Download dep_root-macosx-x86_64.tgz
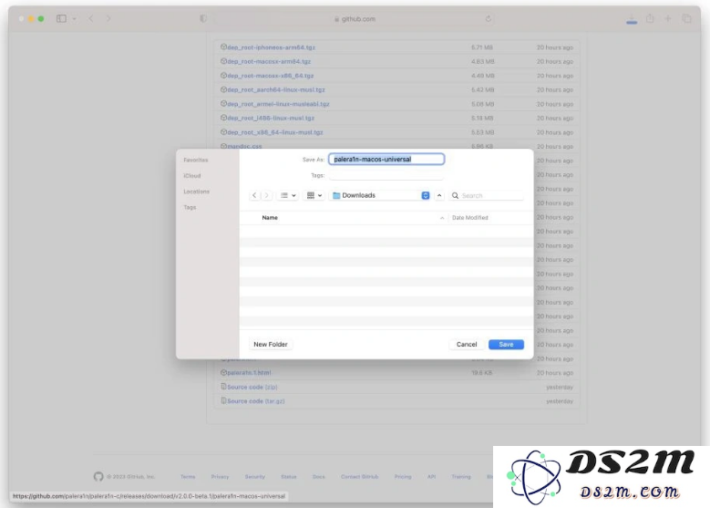 click(271, 76)
